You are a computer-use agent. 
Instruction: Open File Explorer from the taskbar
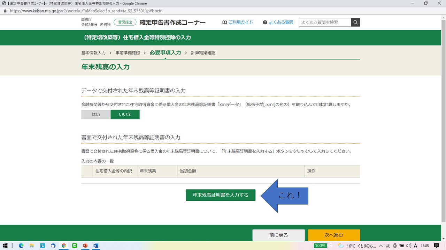coord(32,245)
